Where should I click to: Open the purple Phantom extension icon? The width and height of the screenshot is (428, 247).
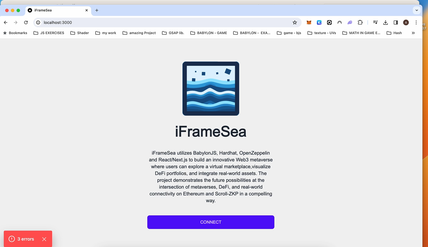[x=350, y=22]
